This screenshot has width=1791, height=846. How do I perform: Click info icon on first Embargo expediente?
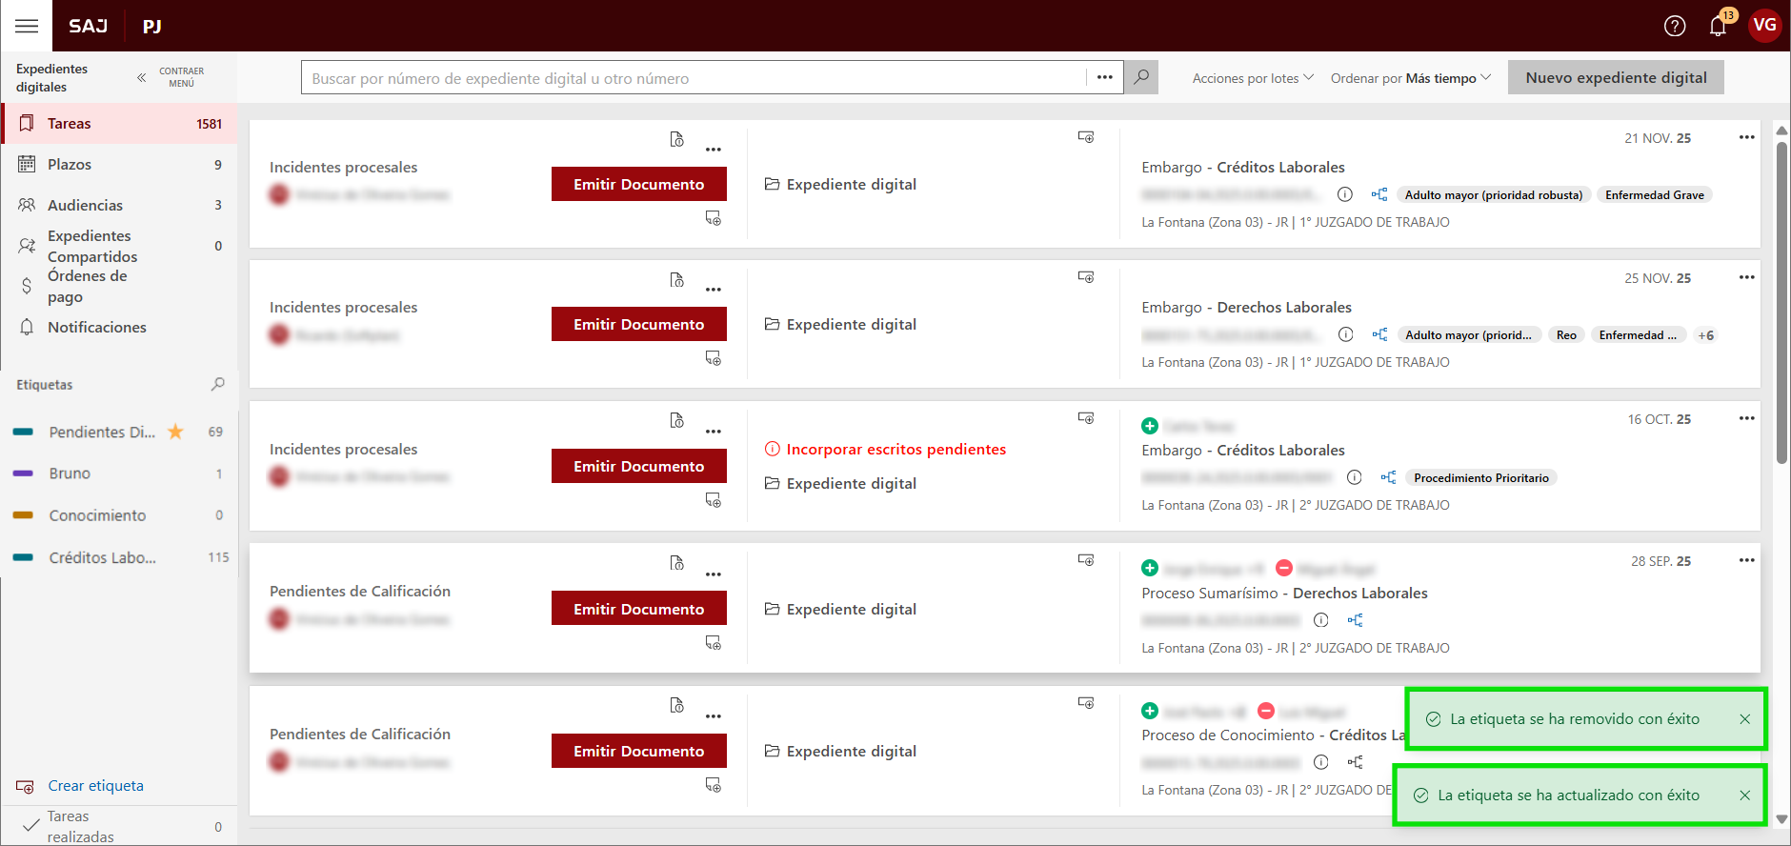[x=1344, y=194]
